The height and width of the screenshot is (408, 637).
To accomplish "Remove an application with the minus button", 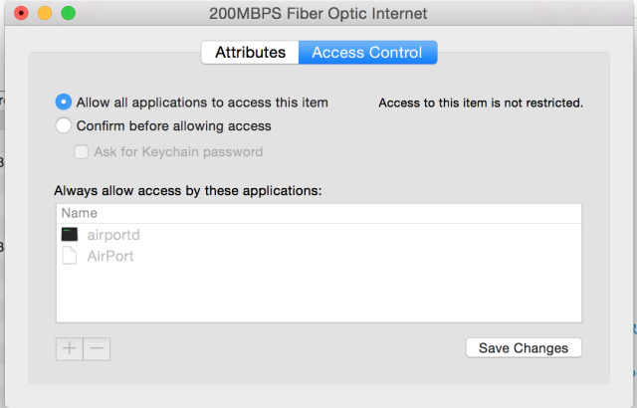I will coord(97,348).
